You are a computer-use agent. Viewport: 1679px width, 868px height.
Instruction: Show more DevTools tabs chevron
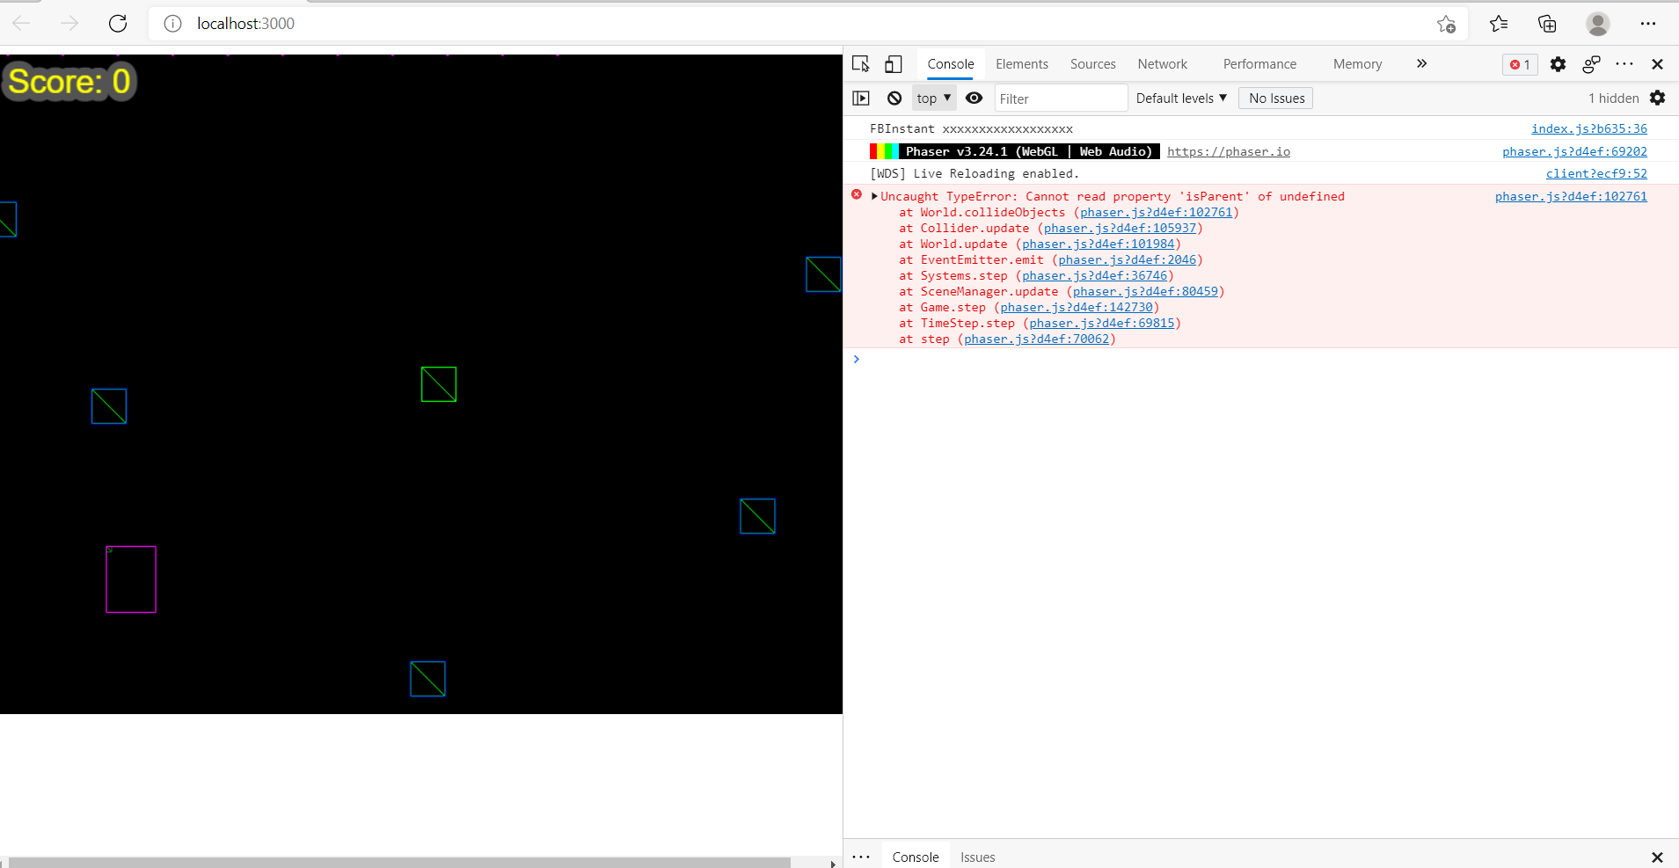pos(1421,64)
